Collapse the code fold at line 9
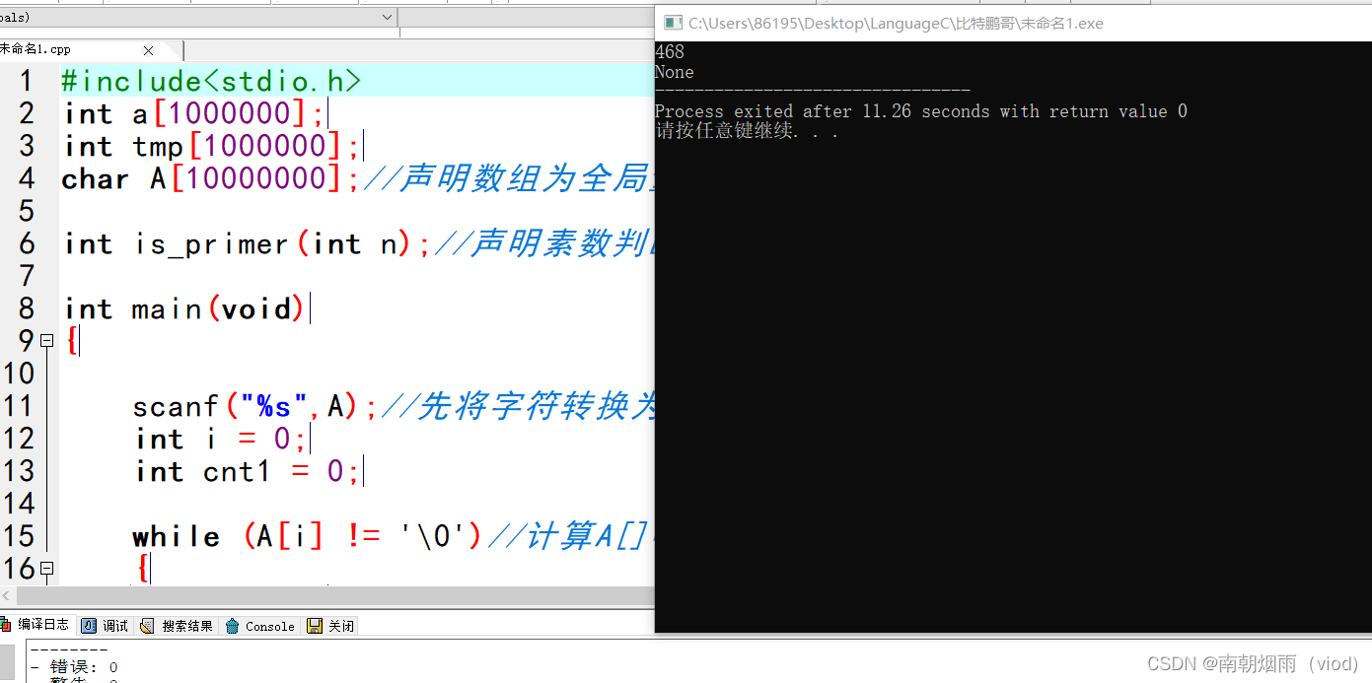This screenshot has height=683, width=1372. pos(46,341)
